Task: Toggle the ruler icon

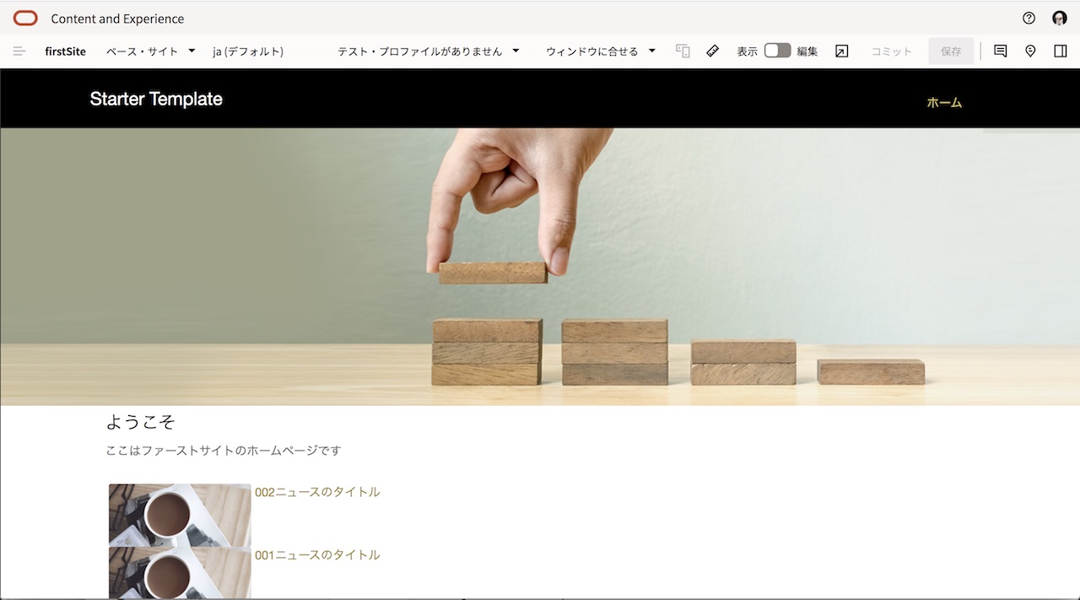Action: (x=713, y=51)
